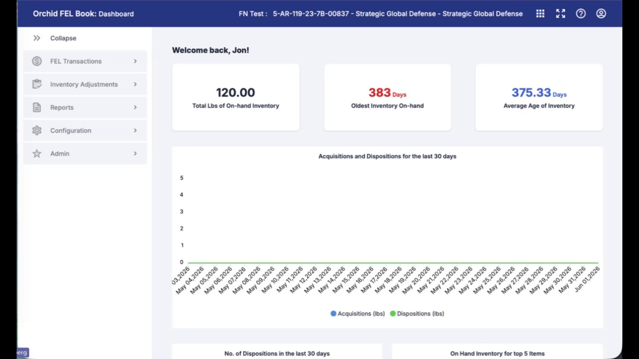Expand FEL Transactions chevron
This screenshot has width=639, height=359.
pos(135,61)
